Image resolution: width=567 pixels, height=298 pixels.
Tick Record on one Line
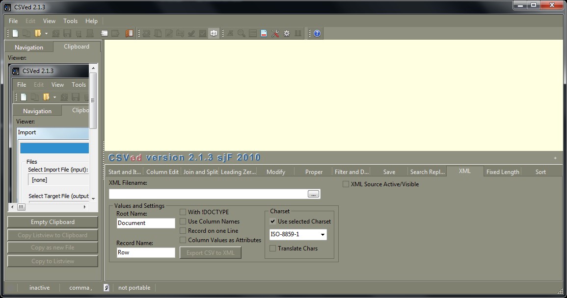click(183, 230)
